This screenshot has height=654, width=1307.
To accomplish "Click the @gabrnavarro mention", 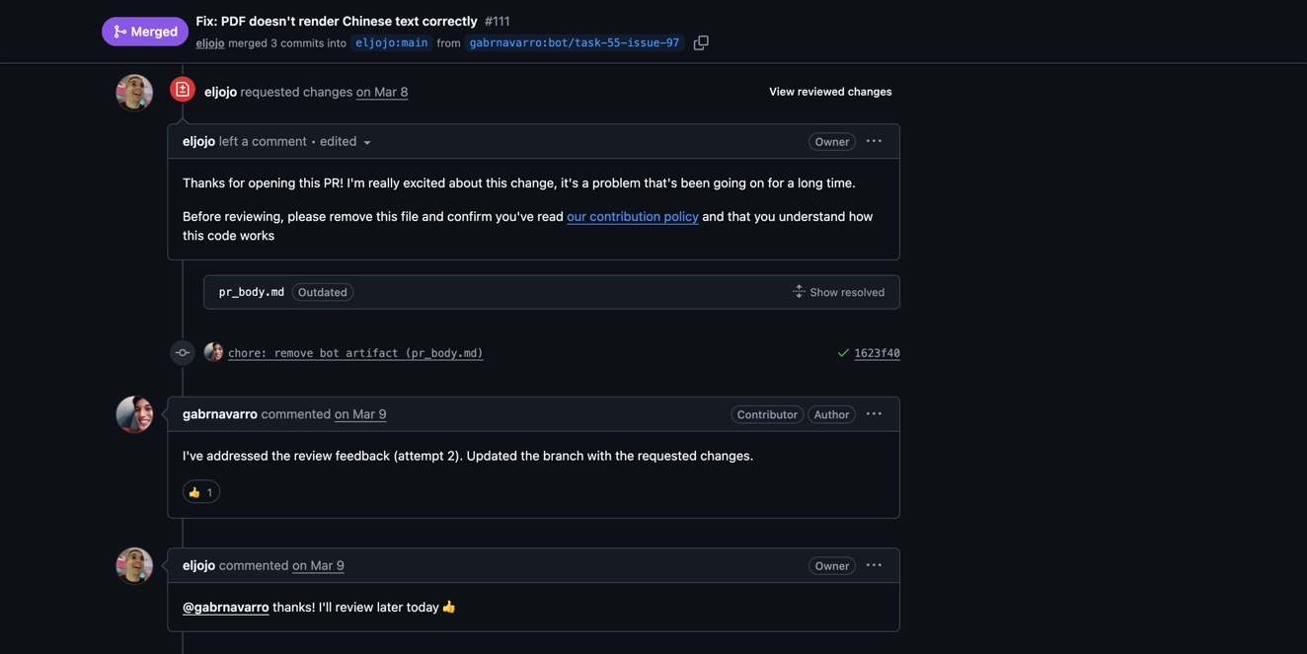I will click(x=226, y=608).
